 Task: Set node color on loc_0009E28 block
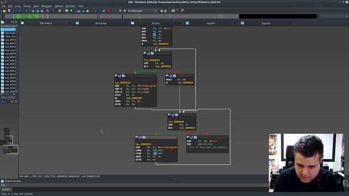pyautogui.click(x=116, y=76)
